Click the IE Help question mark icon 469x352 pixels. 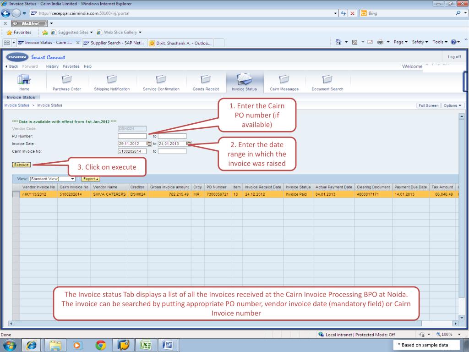453,42
